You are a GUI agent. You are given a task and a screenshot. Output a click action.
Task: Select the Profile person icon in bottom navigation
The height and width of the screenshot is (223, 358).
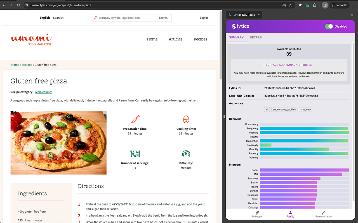click(x=290, y=213)
